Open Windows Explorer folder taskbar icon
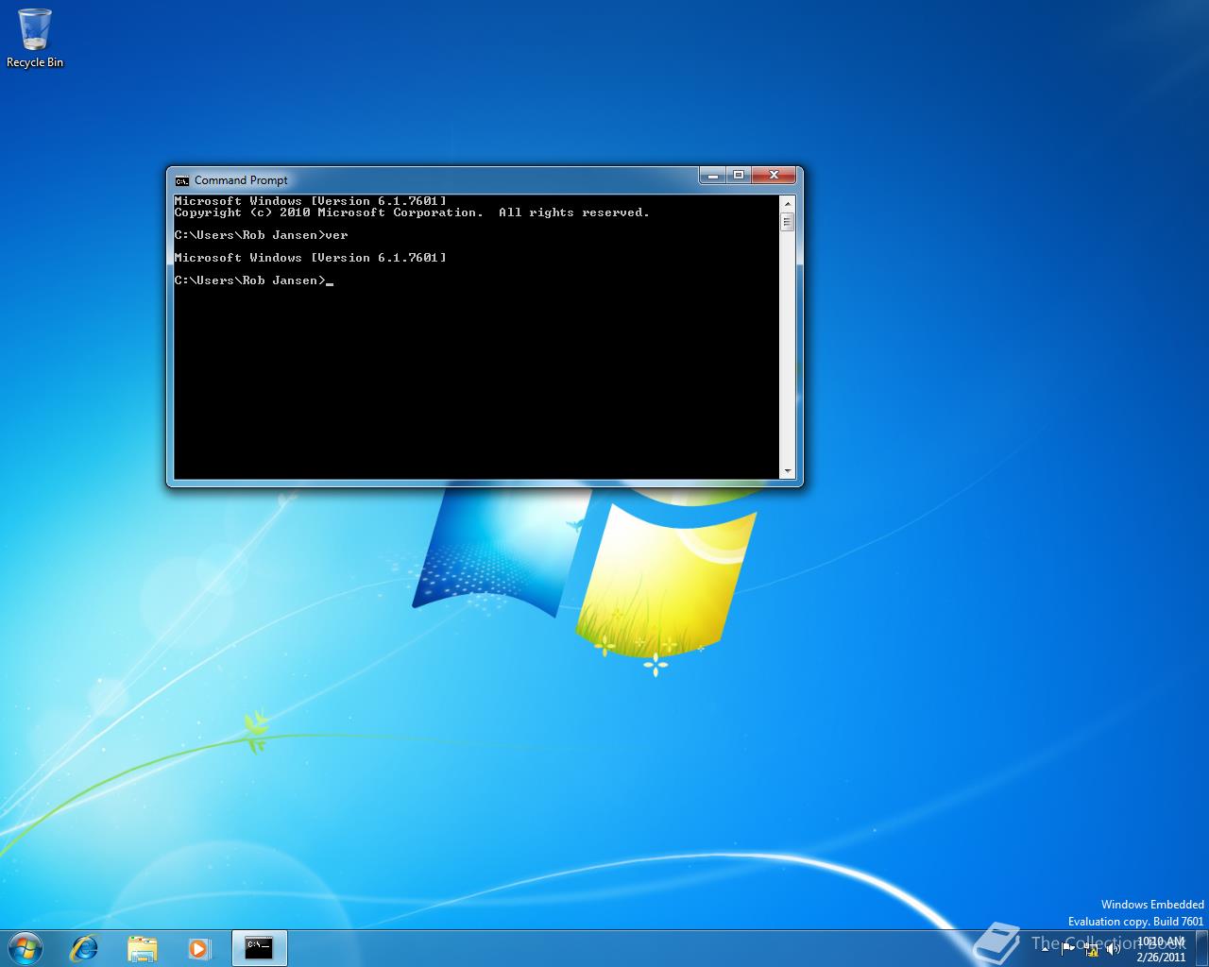1209x967 pixels. click(142, 948)
